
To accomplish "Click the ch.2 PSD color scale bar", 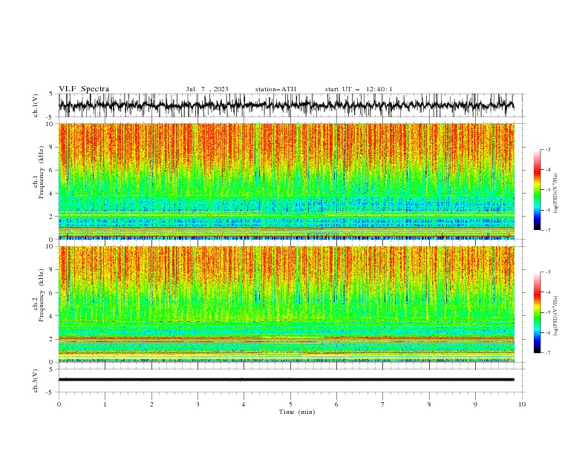I will [x=537, y=312].
